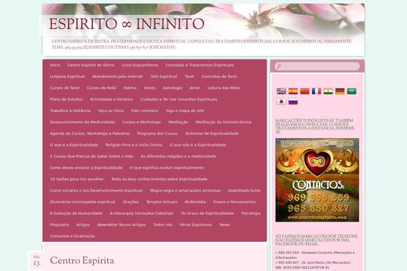Open Consultas de Tarot page

pos(219,77)
